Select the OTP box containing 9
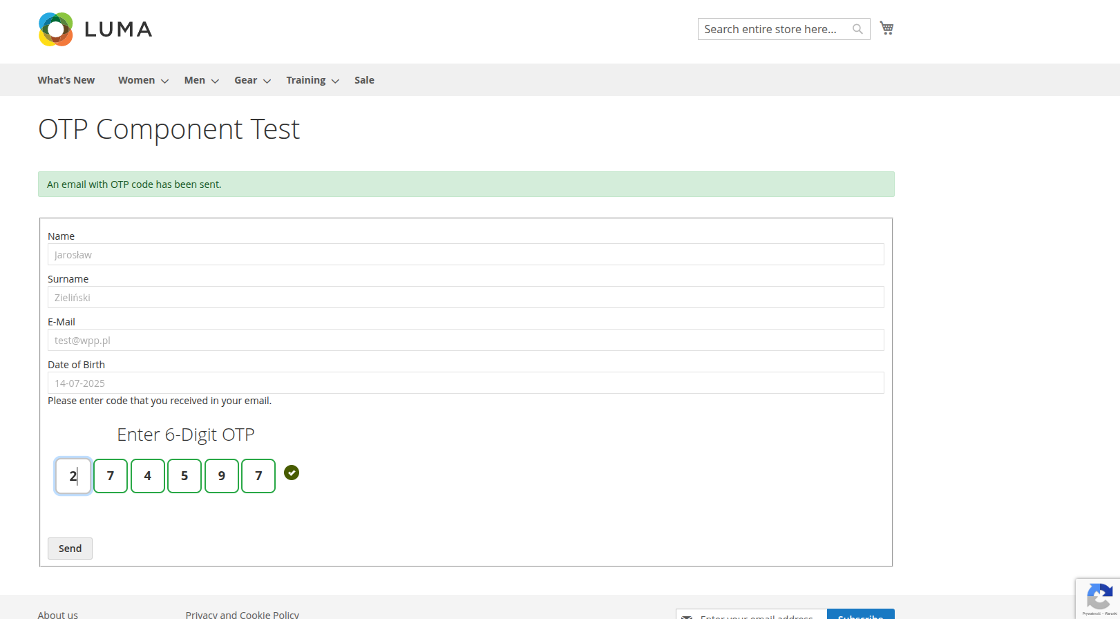This screenshot has height=619, width=1120. point(221,476)
